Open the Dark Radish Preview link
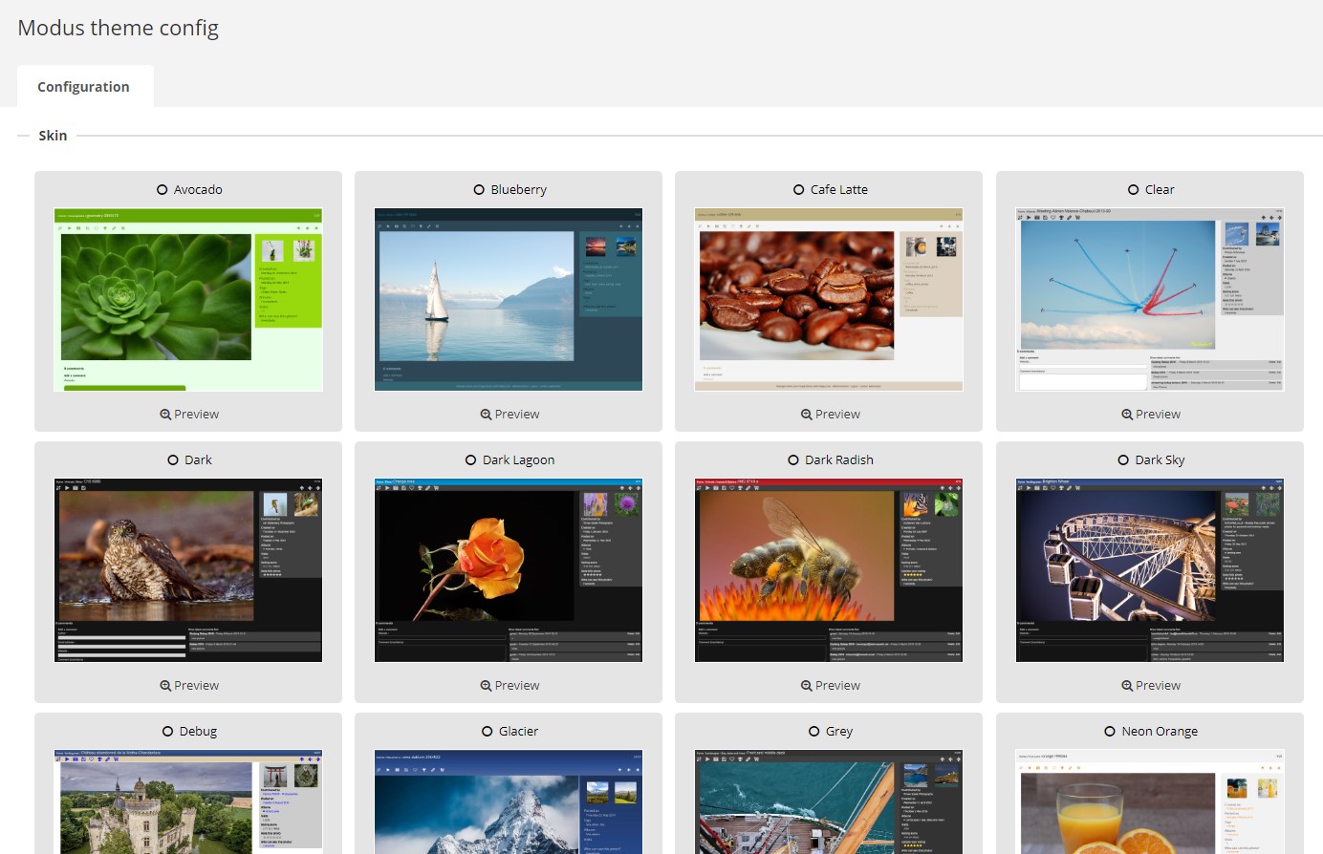 [x=831, y=686]
